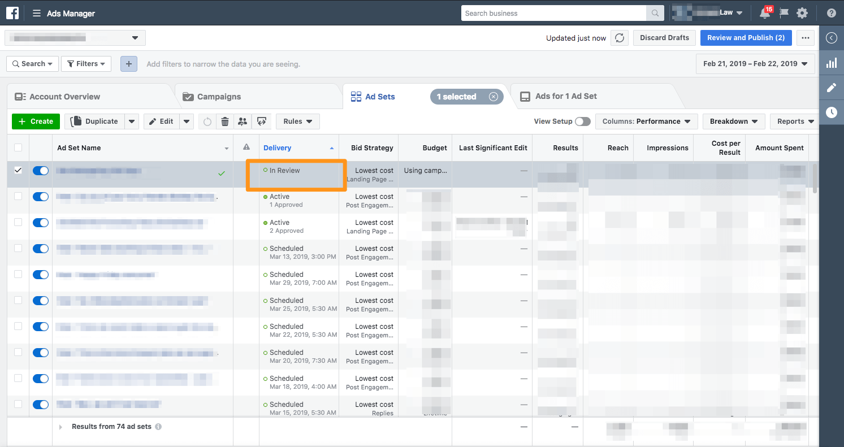
Task: Open the flag pages icon in header
Action: [784, 13]
